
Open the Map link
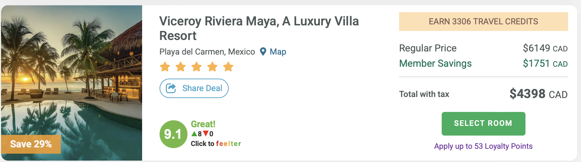(278, 52)
